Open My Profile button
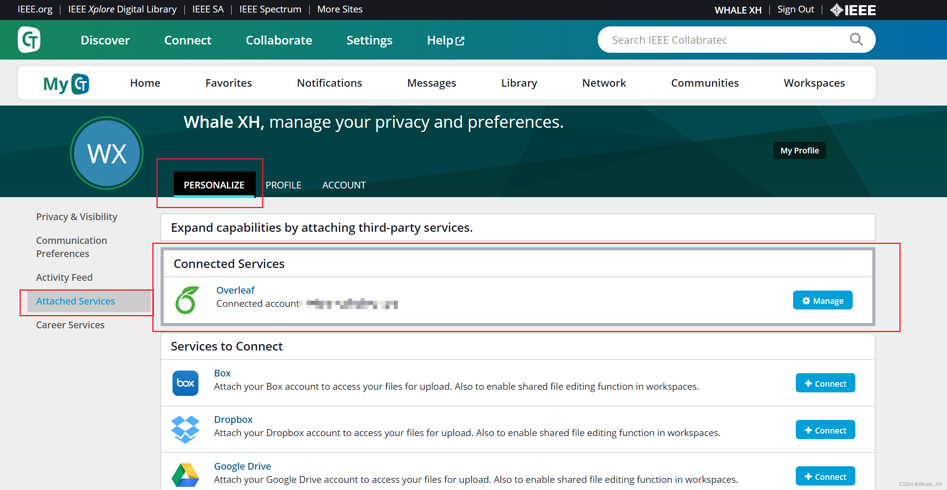The height and width of the screenshot is (490, 947). (x=799, y=150)
